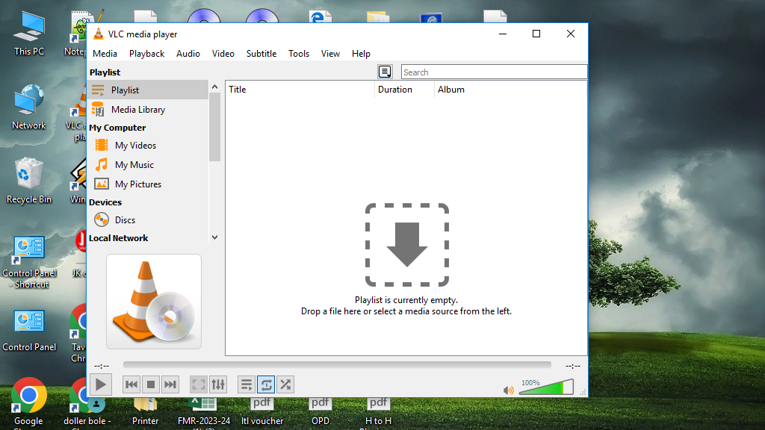Adjust the volume slider at 100%
Screen dimensions: 765x430
pyautogui.click(x=546, y=387)
